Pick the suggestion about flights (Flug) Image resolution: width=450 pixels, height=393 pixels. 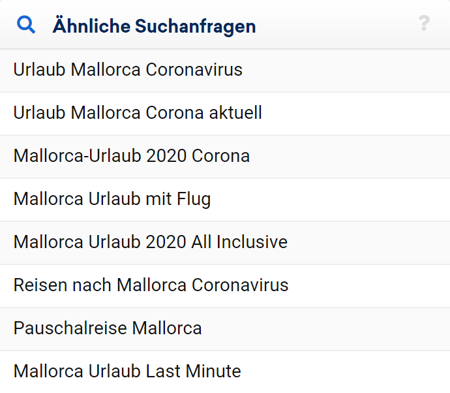pos(112,199)
